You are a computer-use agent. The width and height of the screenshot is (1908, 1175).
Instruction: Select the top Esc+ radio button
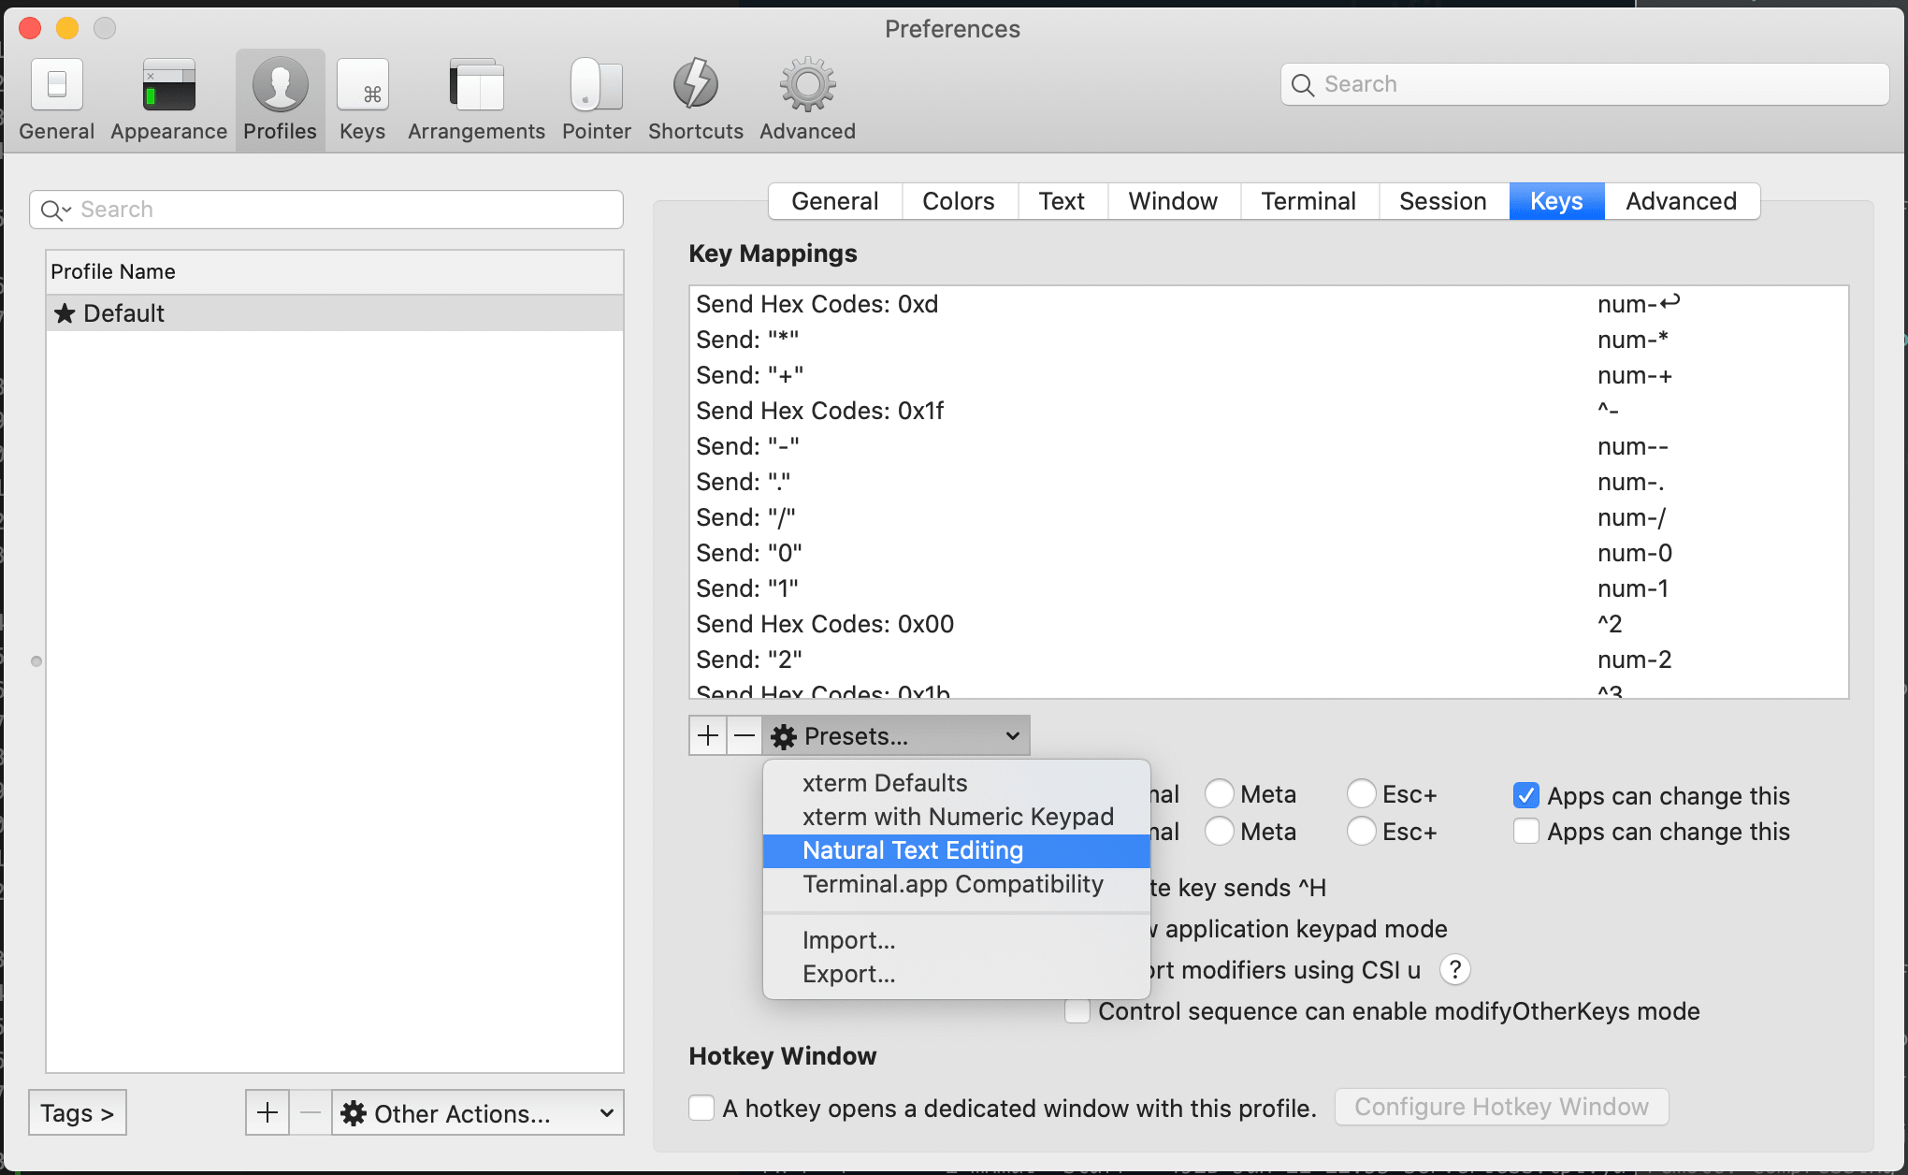point(1361,794)
